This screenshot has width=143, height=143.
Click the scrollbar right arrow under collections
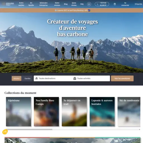point(139,129)
